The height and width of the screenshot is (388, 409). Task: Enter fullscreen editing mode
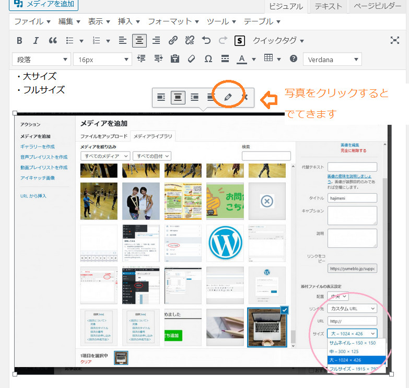point(395,40)
